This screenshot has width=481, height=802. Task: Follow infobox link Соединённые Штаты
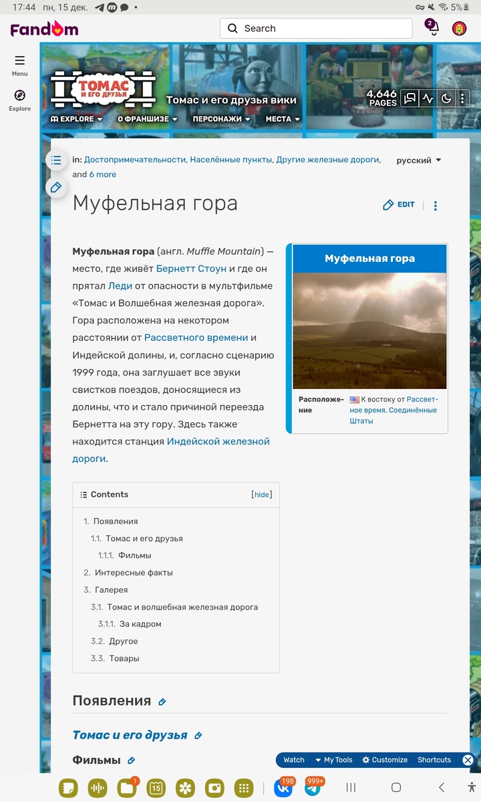[x=393, y=416]
